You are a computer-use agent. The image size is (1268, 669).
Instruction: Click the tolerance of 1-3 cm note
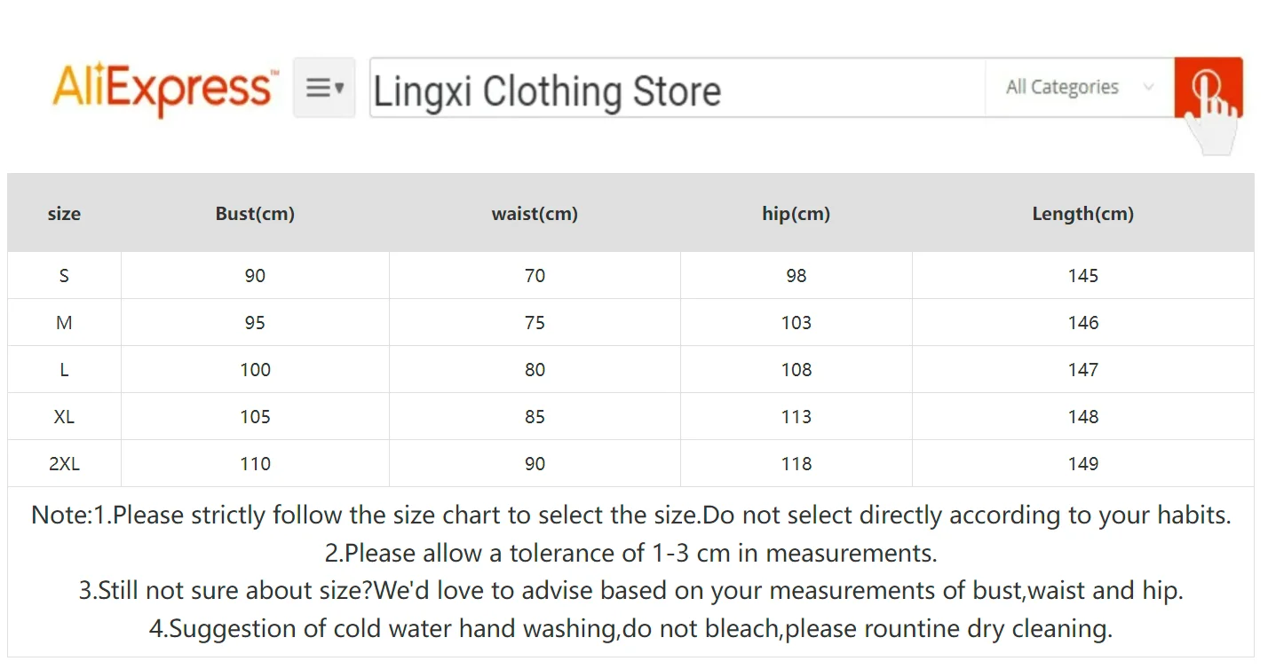[x=631, y=554]
